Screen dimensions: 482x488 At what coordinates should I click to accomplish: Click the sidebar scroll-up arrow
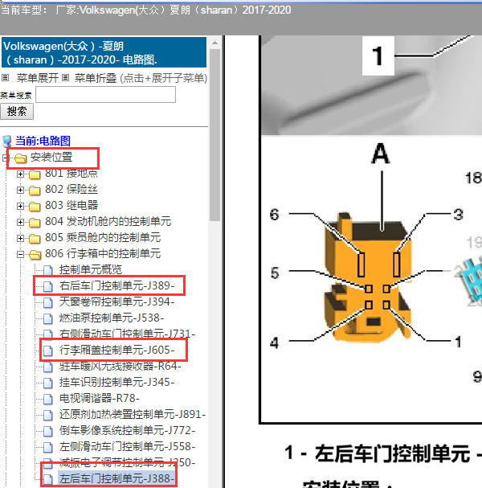pos(214,43)
